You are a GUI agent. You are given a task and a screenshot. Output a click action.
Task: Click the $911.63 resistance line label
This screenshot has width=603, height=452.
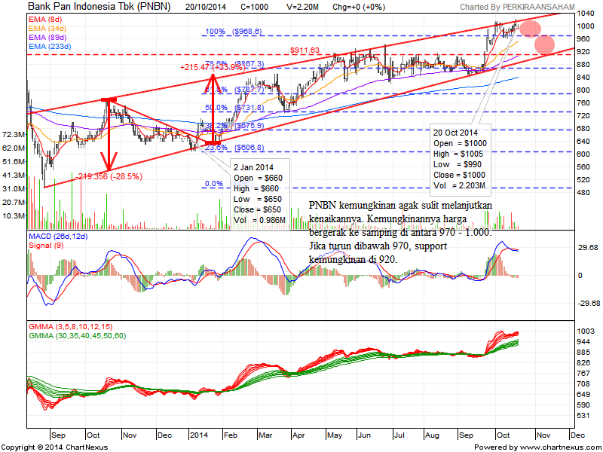(x=305, y=50)
